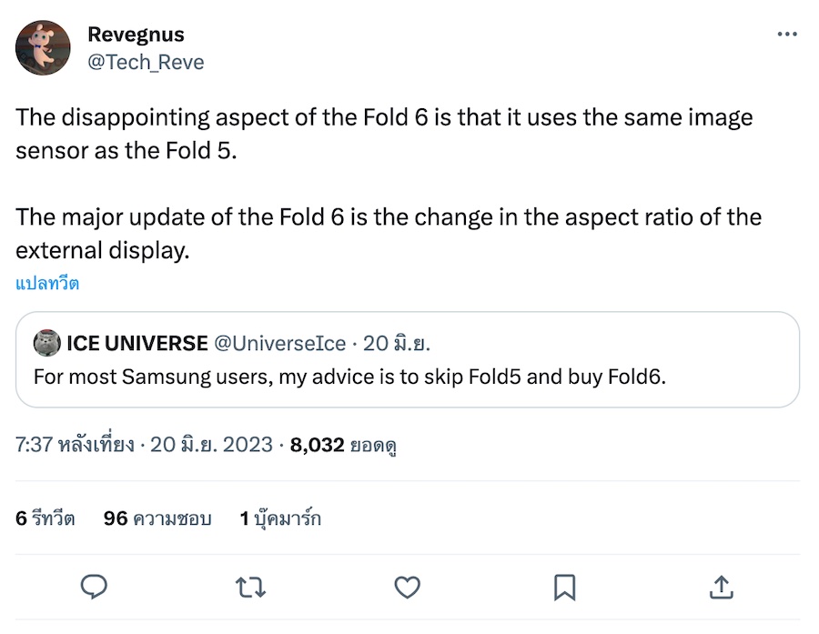The width and height of the screenshot is (819, 634).
Task: Open the quoted ICE UNIVERSE tweet text
Action: coord(349,376)
